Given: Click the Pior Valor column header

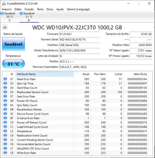Looking at the screenshot, I should pos(99,74).
